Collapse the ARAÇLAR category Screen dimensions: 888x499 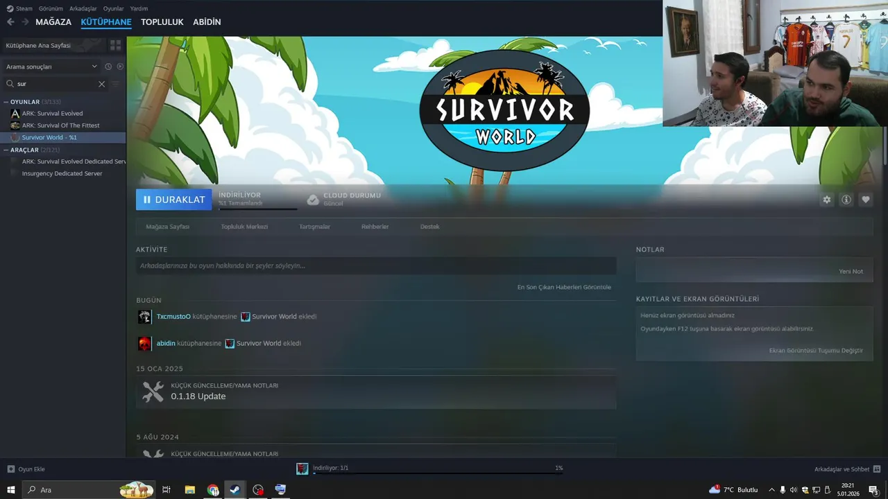pyautogui.click(x=6, y=150)
